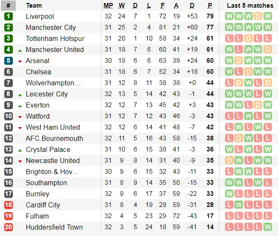Image resolution: width=278 pixels, height=236 pixels.
Task: Select the Last 5 matches header
Action: click(x=250, y=6)
